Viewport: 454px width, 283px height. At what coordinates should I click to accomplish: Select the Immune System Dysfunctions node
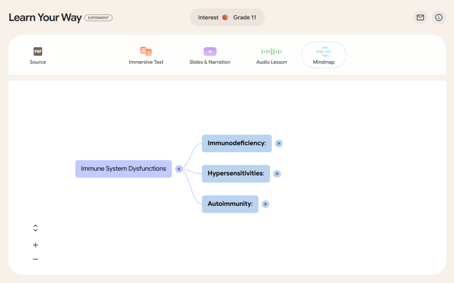click(123, 169)
